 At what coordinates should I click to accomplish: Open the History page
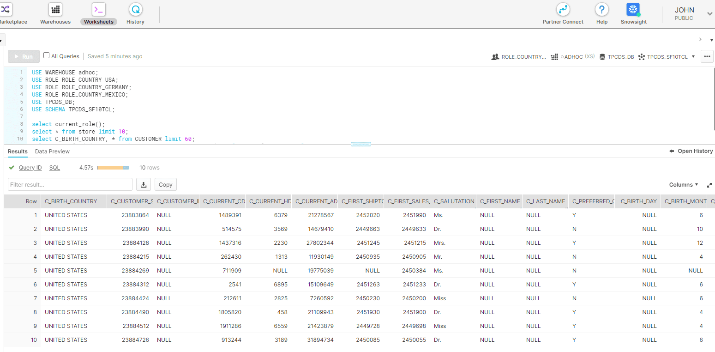(x=135, y=14)
